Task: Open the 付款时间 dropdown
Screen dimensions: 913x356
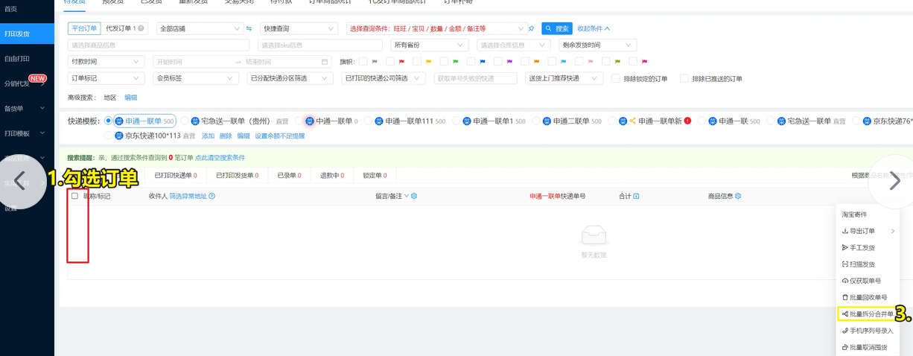Action: click(105, 62)
